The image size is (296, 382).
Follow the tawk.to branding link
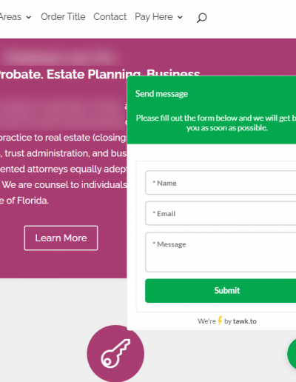click(x=245, y=321)
